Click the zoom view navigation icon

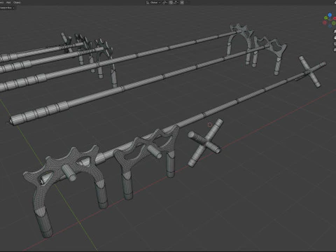(335, 31)
